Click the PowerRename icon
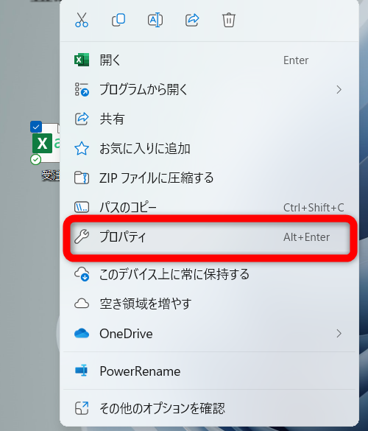 (82, 371)
